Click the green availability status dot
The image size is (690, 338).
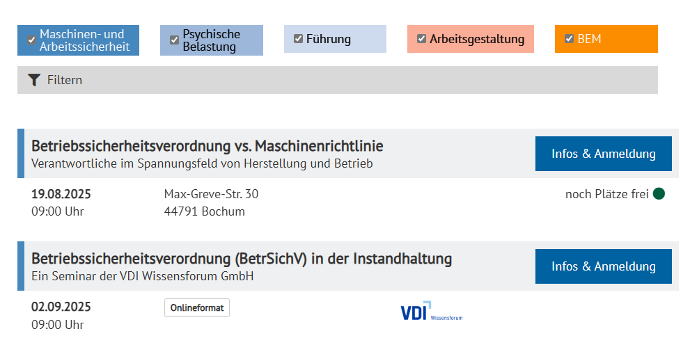pos(659,194)
